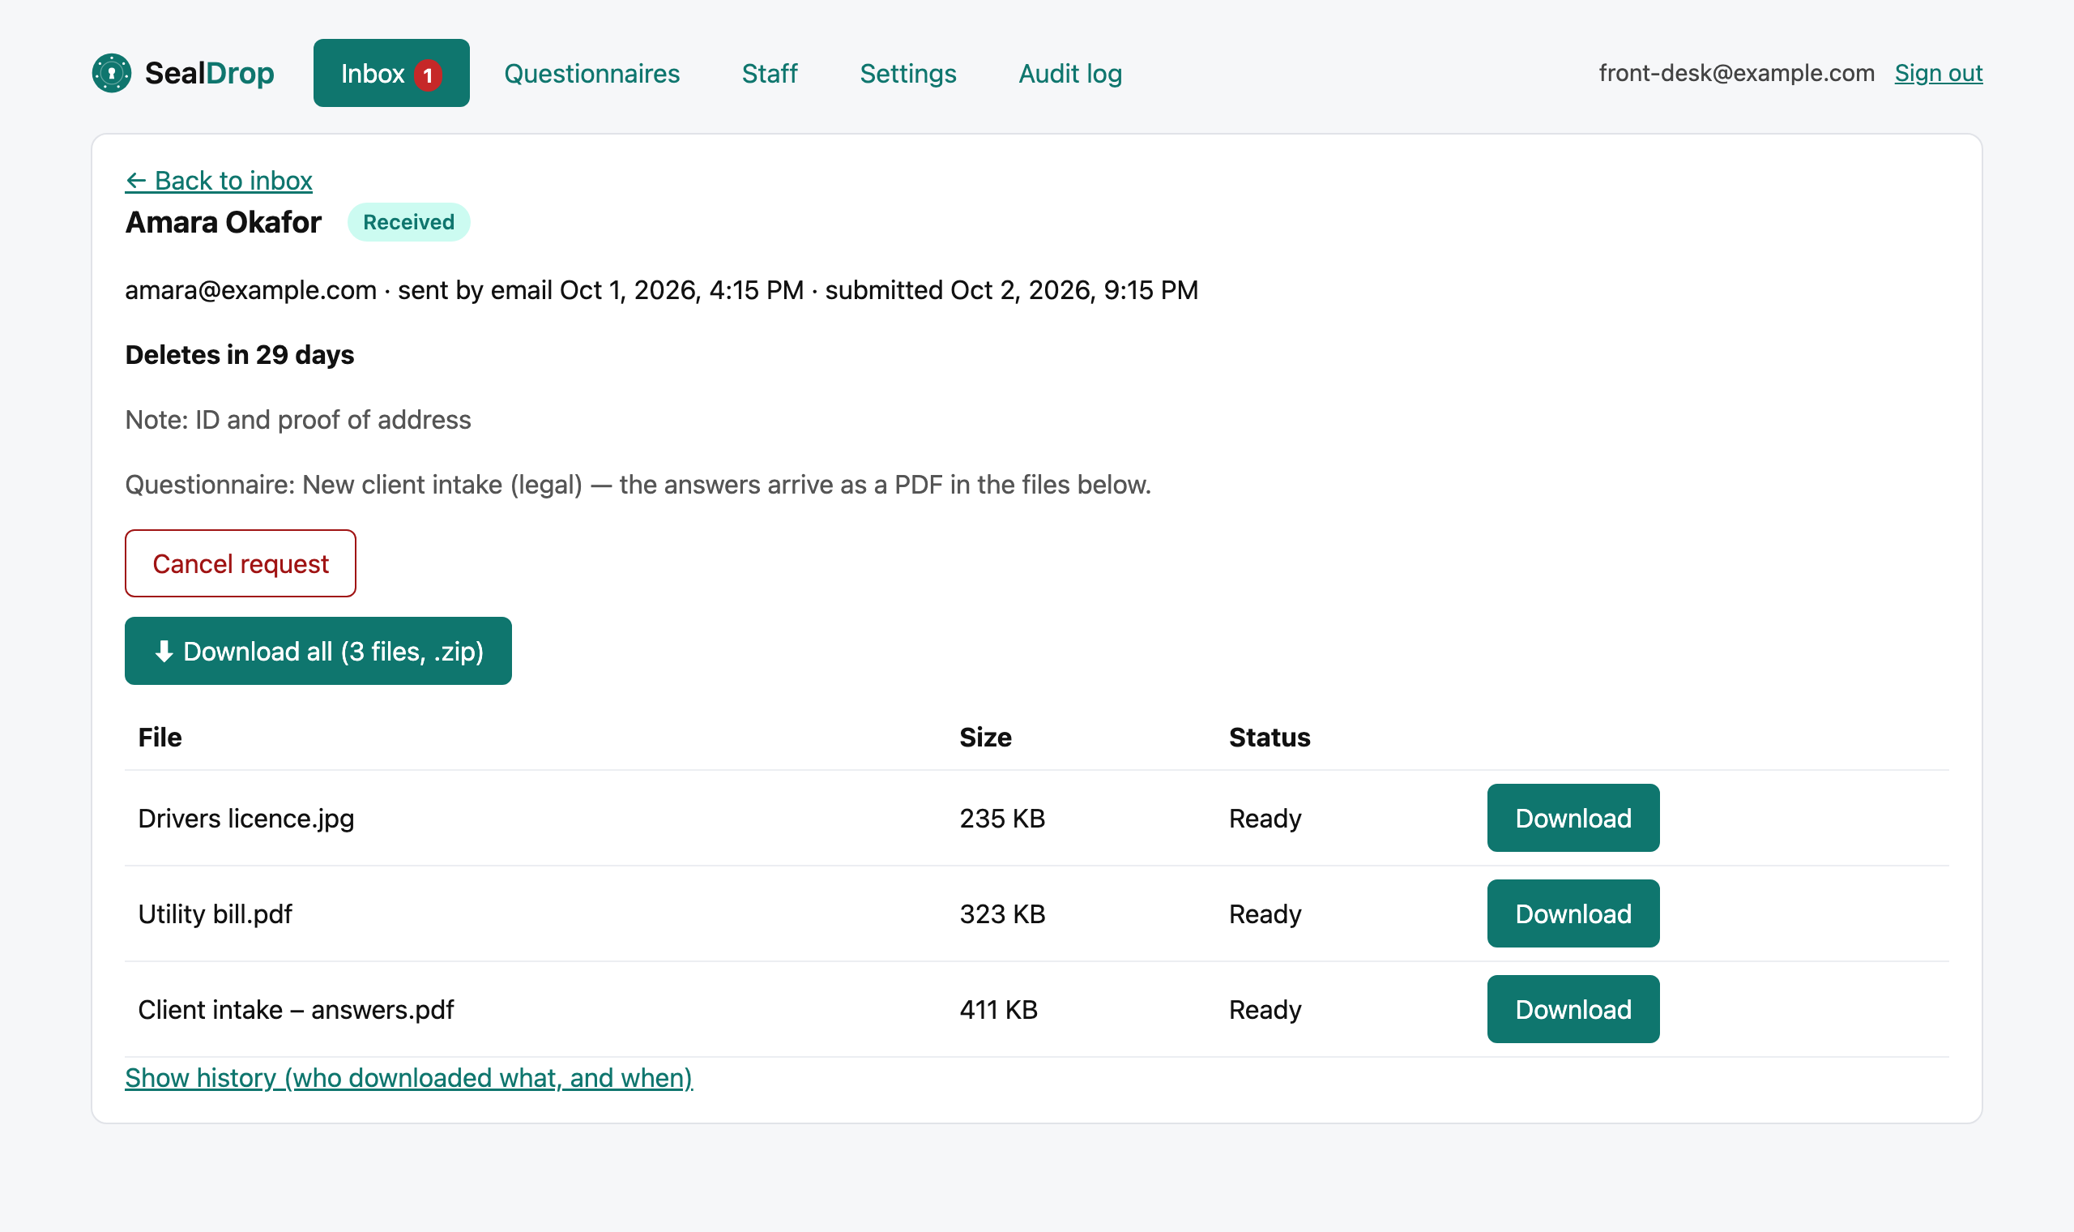The width and height of the screenshot is (2074, 1232).
Task: Open the Settings tab
Action: (x=907, y=73)
